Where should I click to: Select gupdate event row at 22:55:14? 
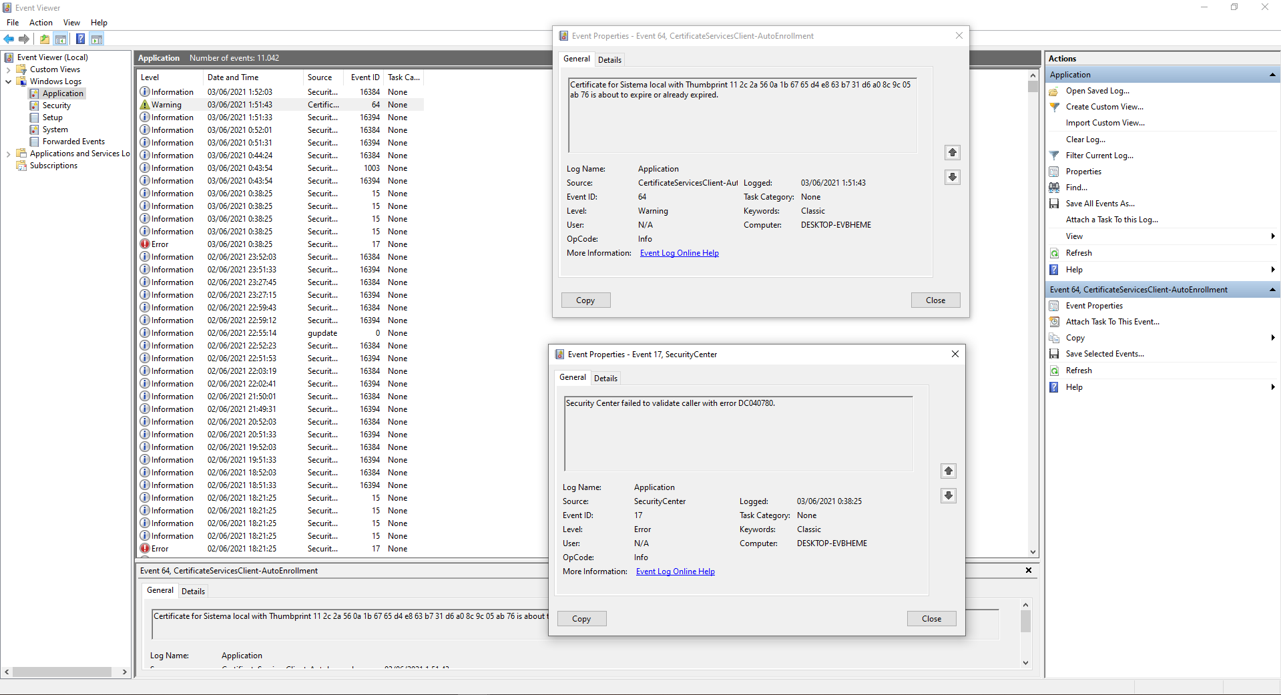280,333
